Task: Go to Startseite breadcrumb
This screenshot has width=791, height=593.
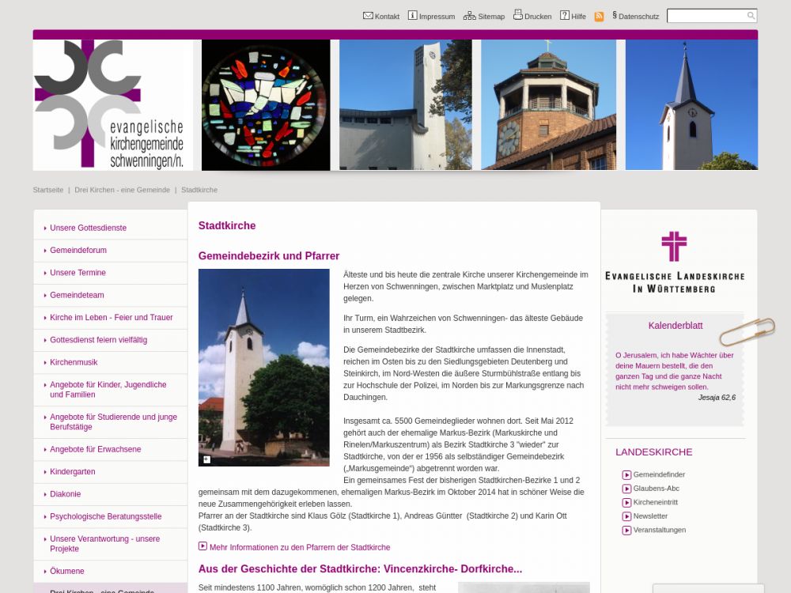Action: [x=48, y=190]
